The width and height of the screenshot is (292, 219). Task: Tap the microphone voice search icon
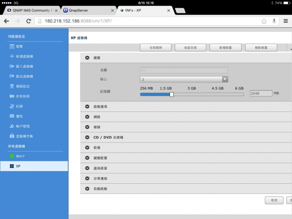[274, 21]
